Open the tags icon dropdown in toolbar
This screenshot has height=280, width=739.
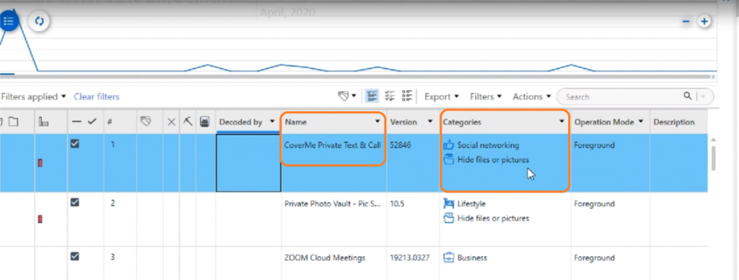coord(347,96)
